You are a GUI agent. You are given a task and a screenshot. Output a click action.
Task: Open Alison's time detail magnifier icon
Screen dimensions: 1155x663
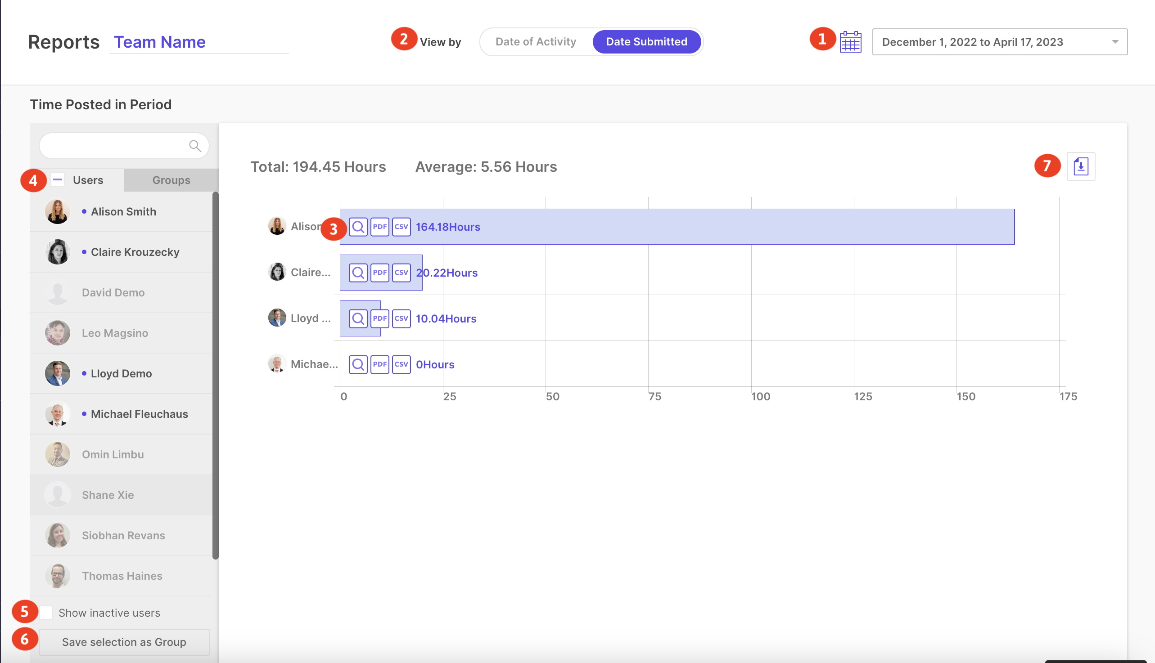tap(358, 227)
